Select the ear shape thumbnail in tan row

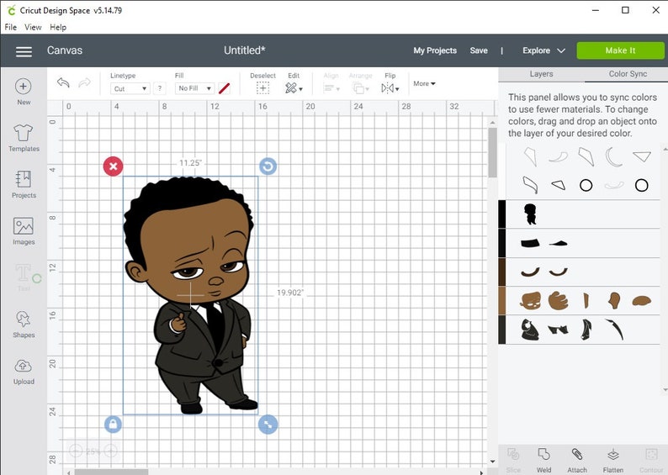(614, 300)
